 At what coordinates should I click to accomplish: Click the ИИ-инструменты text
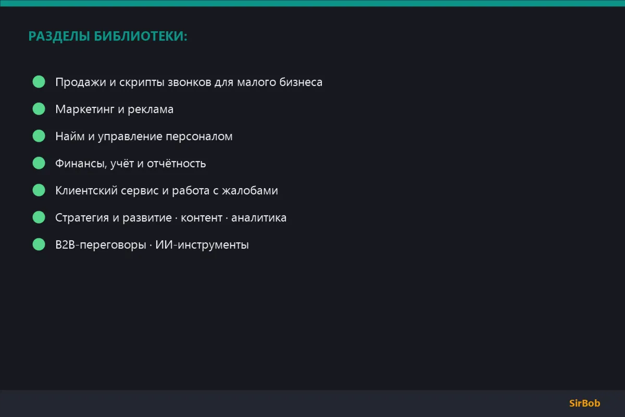point(202,245)
